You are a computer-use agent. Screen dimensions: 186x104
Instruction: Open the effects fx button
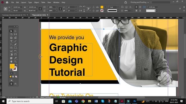130,7
